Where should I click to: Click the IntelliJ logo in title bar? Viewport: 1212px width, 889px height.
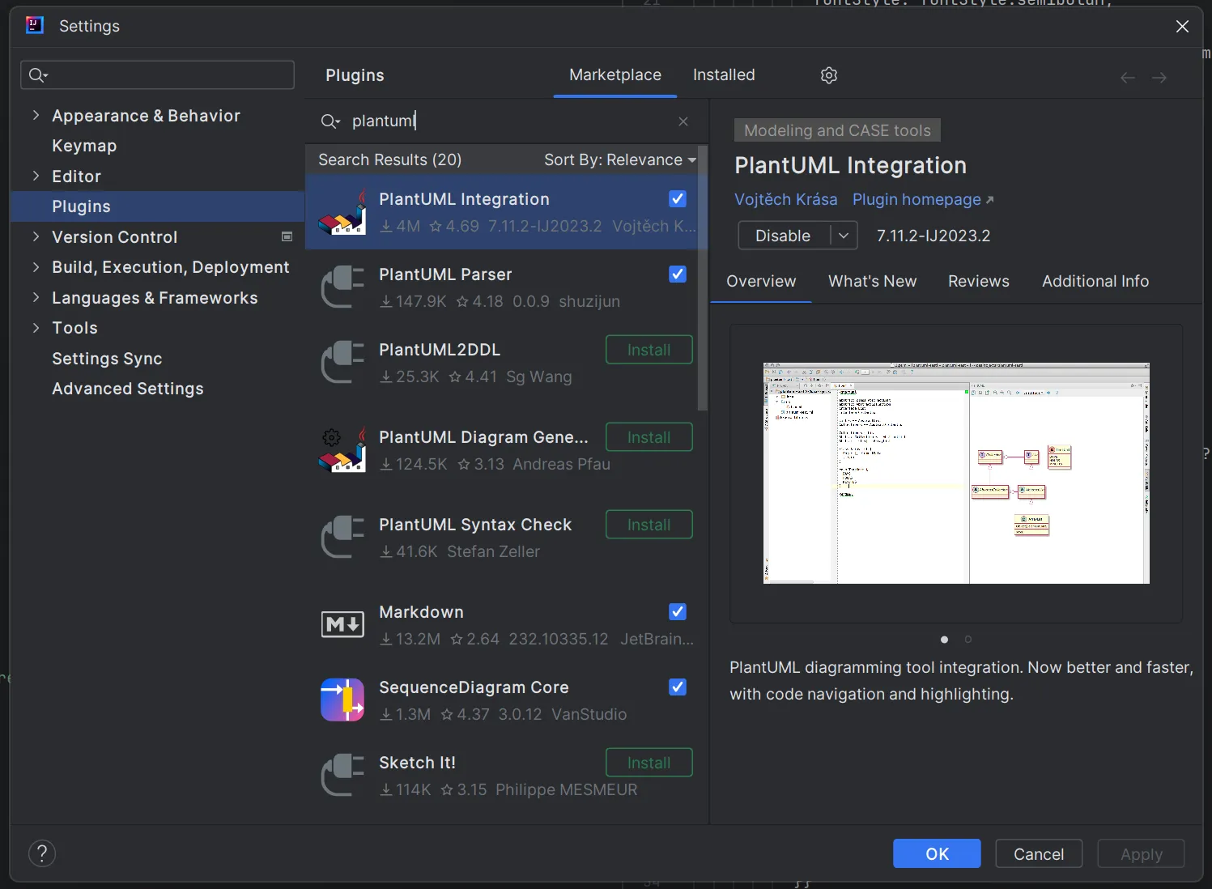(34, 25)
